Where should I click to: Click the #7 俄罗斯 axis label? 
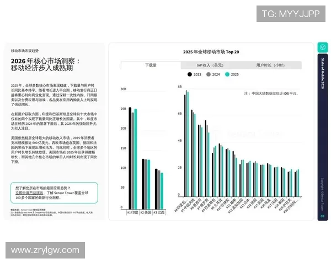tap(203, 204)
